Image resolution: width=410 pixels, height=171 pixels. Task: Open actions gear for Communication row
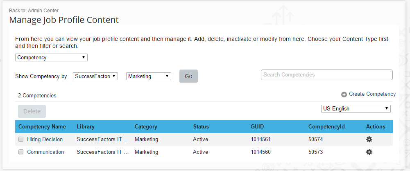point(369,152)
